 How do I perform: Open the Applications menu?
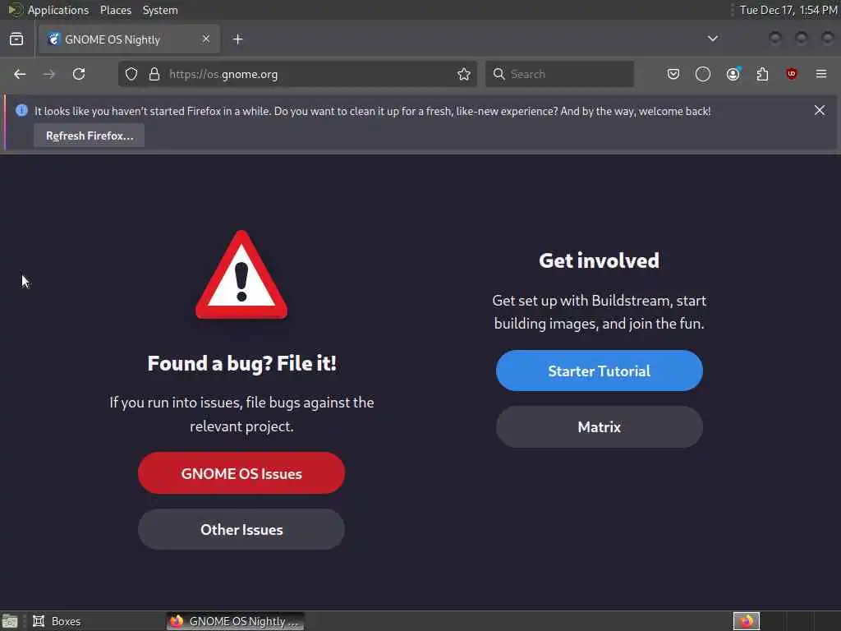coord(58,10)
